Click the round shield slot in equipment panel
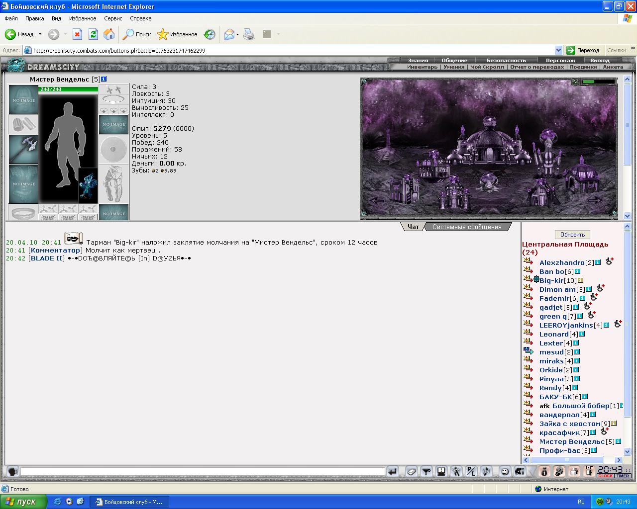Image resolution: width=637 pixels, height=509 pixels. click(x=113, y=149)
